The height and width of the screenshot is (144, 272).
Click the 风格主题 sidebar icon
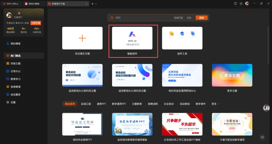point(8,63)
